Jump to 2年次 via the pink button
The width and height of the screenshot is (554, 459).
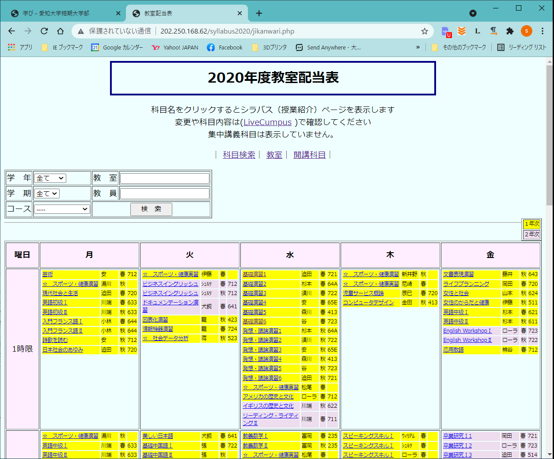[532, 235]
